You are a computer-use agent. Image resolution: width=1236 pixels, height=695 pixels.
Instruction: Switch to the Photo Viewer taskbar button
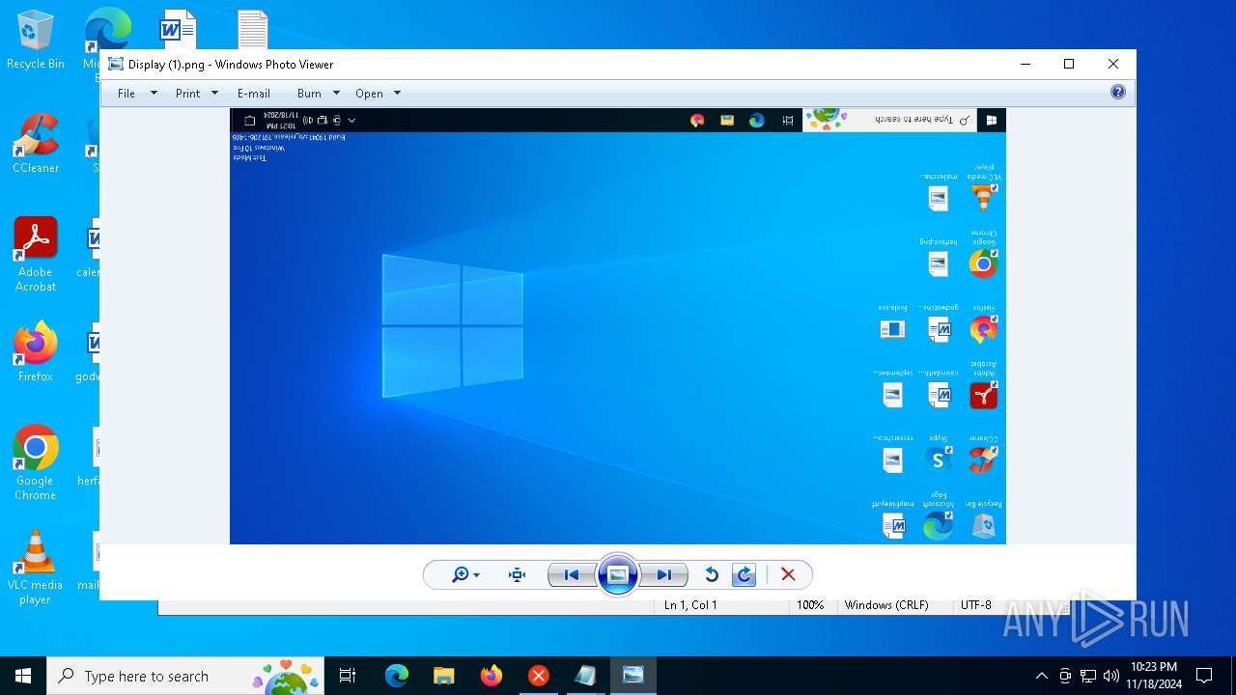(633, 676)
